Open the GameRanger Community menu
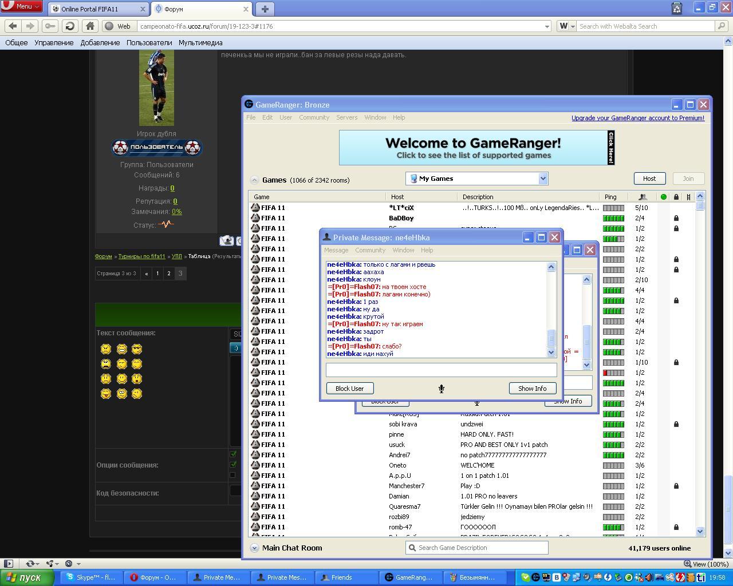The image size is (733, 586). coord(314,117)
